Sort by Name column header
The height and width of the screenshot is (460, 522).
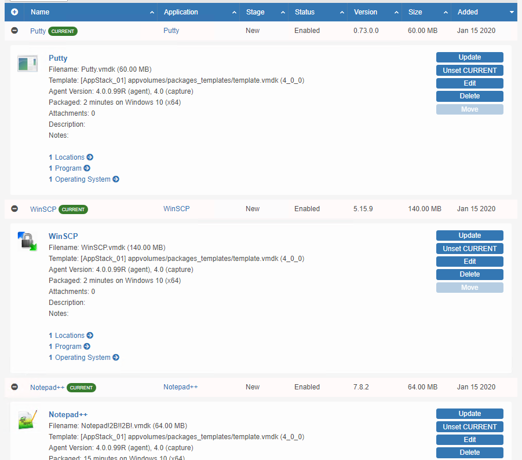point(90,12)
